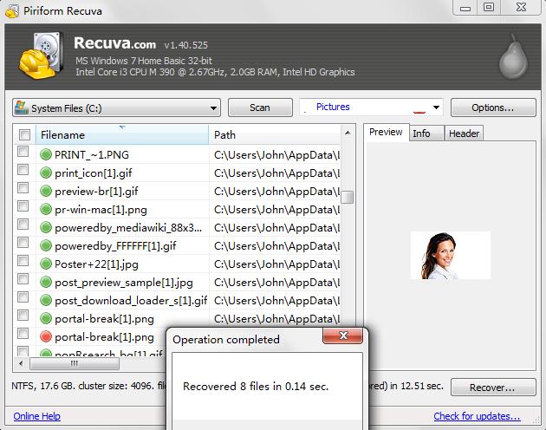Viewport: 546px width, 430px height.
Task: Click the horizontal scrollbar thumb below file list
Action: [x=75, y=364]
